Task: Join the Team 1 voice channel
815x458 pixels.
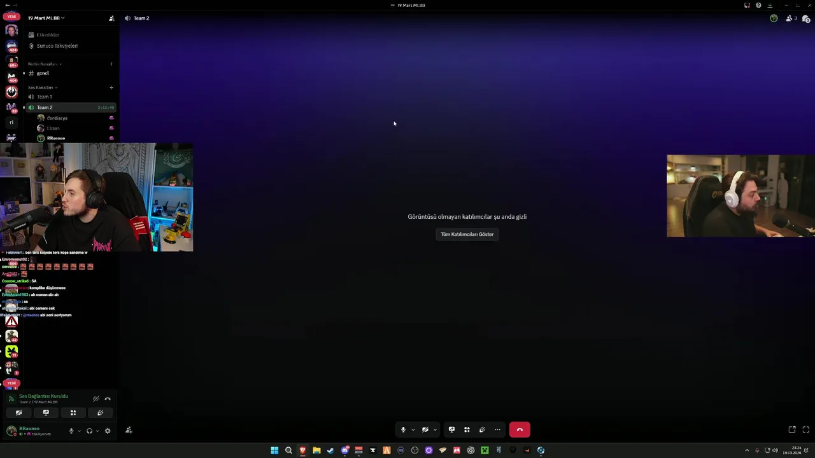Action: [70, 97]
